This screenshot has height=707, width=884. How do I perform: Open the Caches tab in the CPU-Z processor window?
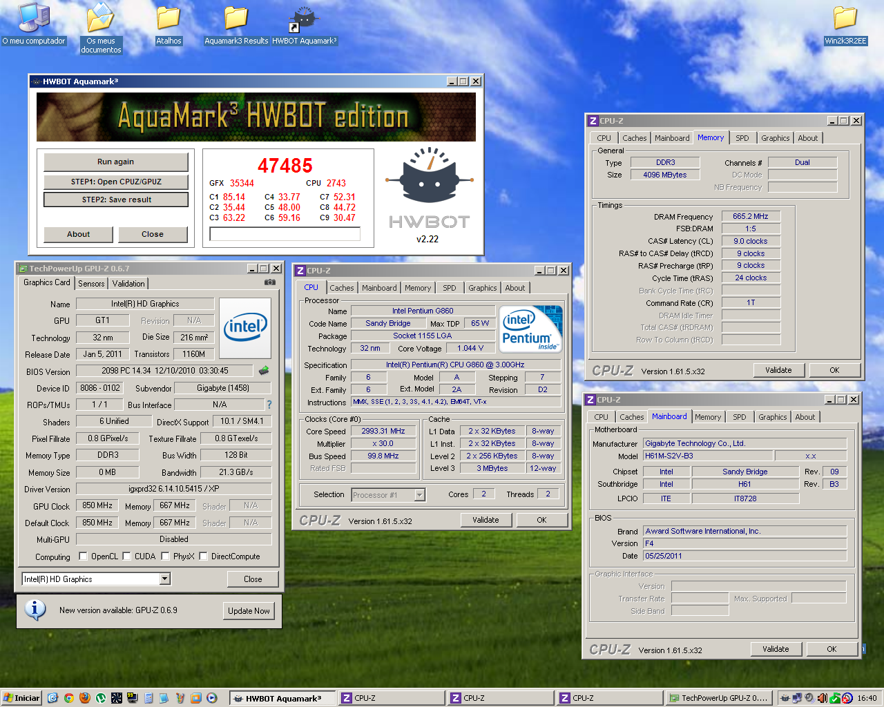pos(341,288)
